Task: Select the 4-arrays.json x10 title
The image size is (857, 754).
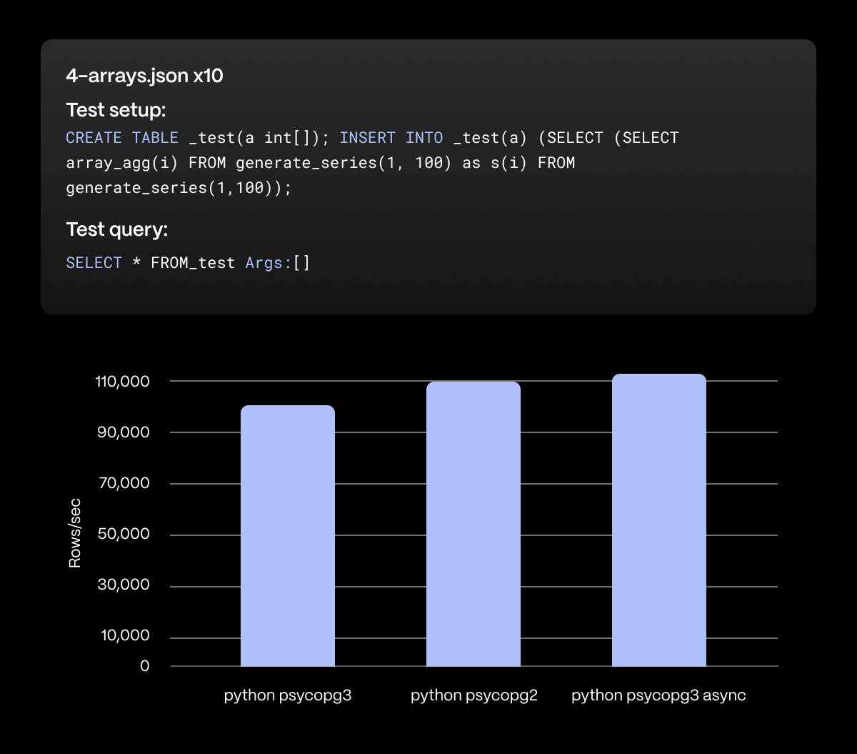Action: pos(145,75)
